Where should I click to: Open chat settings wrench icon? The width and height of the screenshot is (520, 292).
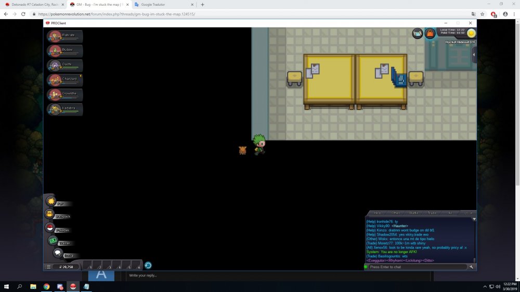pyautogui.click(x=471, y=267)
